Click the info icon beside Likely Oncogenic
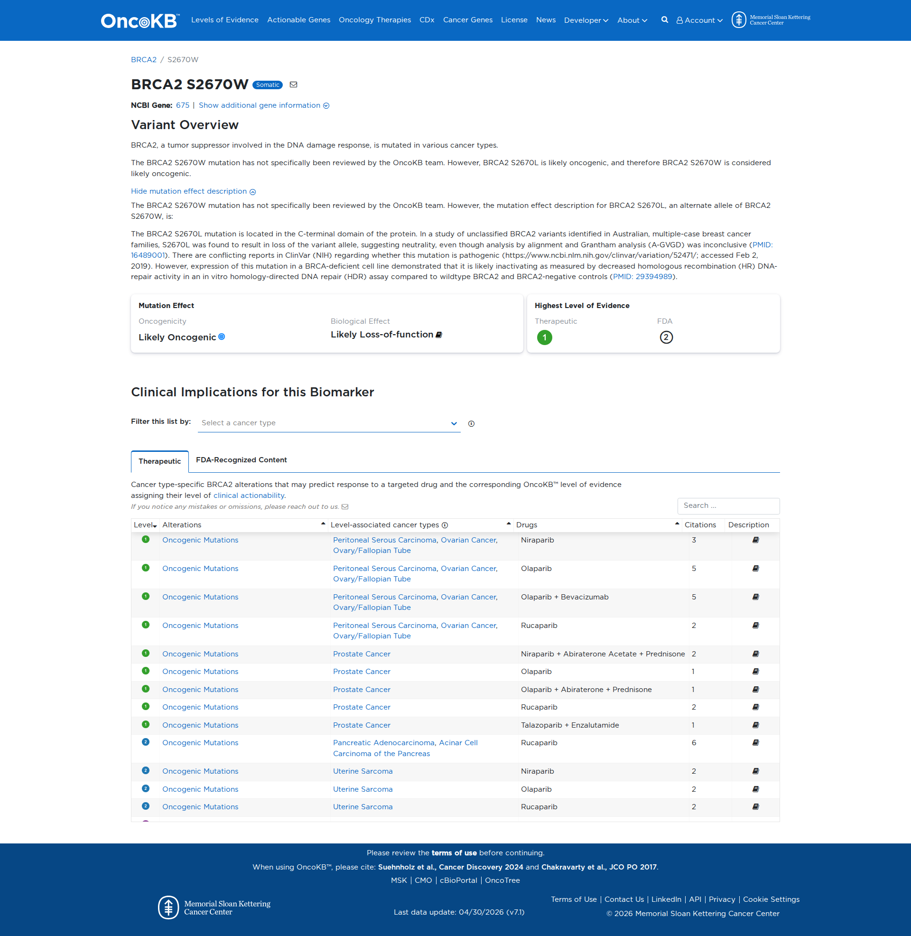Image resolution: width=911 pixels, height=936 pixels. [x=222, y=337]
